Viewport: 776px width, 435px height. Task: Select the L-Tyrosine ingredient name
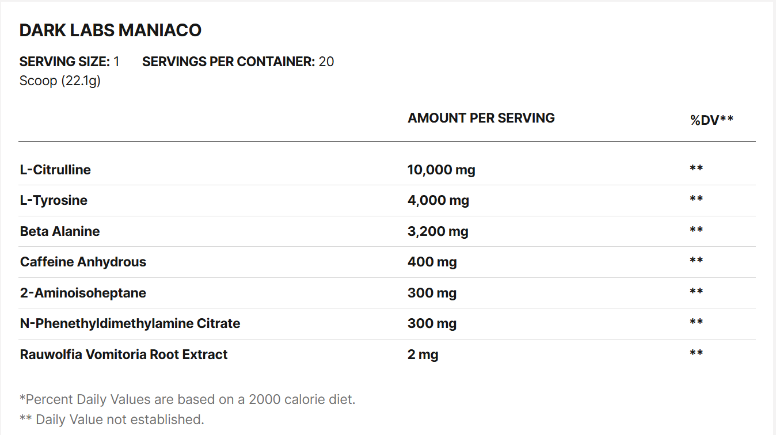point(54,200)
